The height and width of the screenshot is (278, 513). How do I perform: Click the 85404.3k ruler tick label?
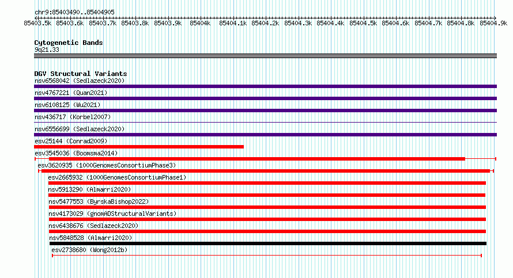point(298,23)
